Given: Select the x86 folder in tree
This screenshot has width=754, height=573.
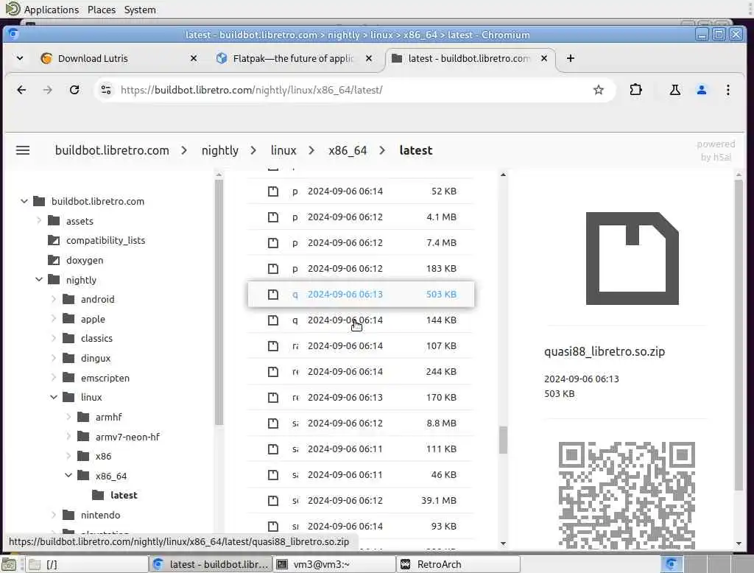Looking at the screenshot, I should (x=103, y=456).
